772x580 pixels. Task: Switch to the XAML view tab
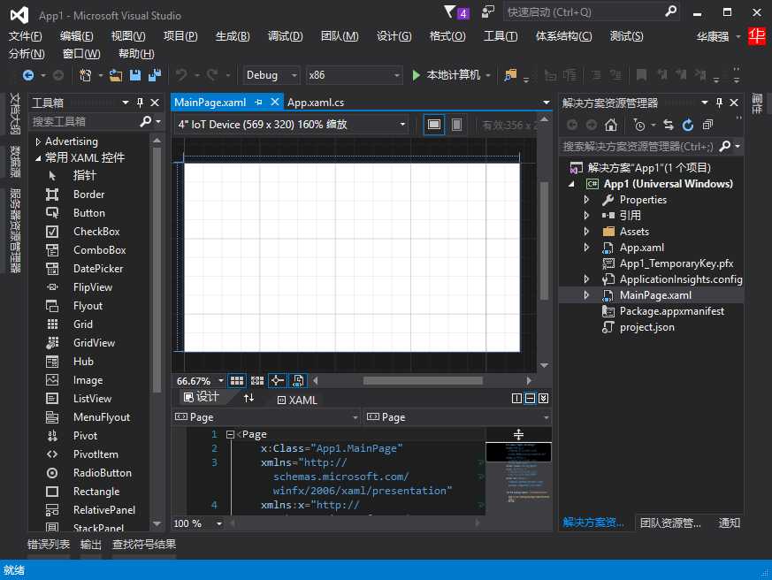(297, 401)
